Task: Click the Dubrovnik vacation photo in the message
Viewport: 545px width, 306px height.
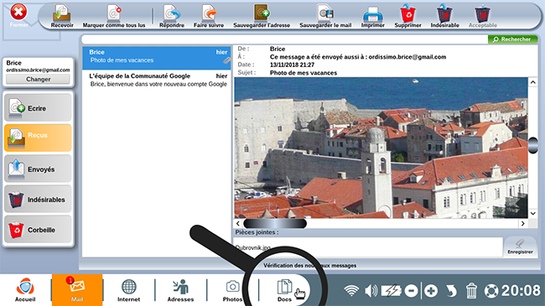Action: coord(381,148)
